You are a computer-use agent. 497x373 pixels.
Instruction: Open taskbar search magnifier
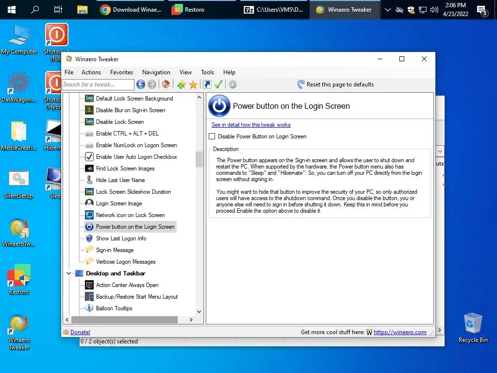35,10
